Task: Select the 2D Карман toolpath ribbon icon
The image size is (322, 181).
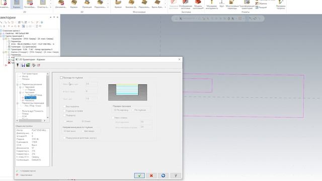Action: (x=17, y=4)
